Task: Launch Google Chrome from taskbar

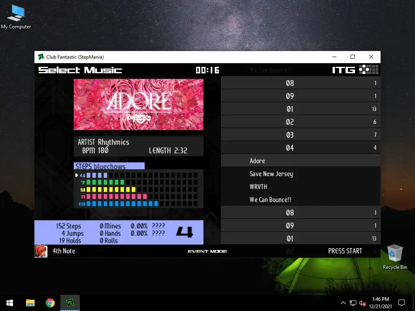Action: pos(50,303)
